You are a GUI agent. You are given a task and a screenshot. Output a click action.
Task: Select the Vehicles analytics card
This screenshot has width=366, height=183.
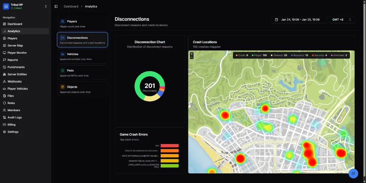[x=82, y=56]
